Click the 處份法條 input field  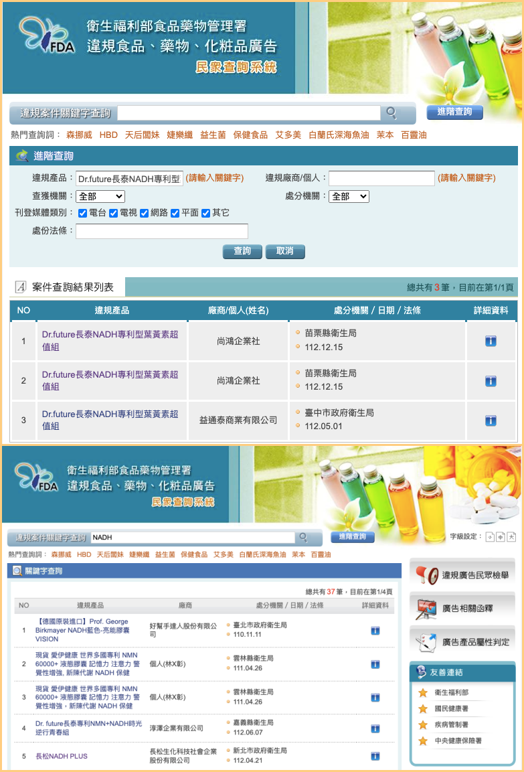tap(161, 232)
